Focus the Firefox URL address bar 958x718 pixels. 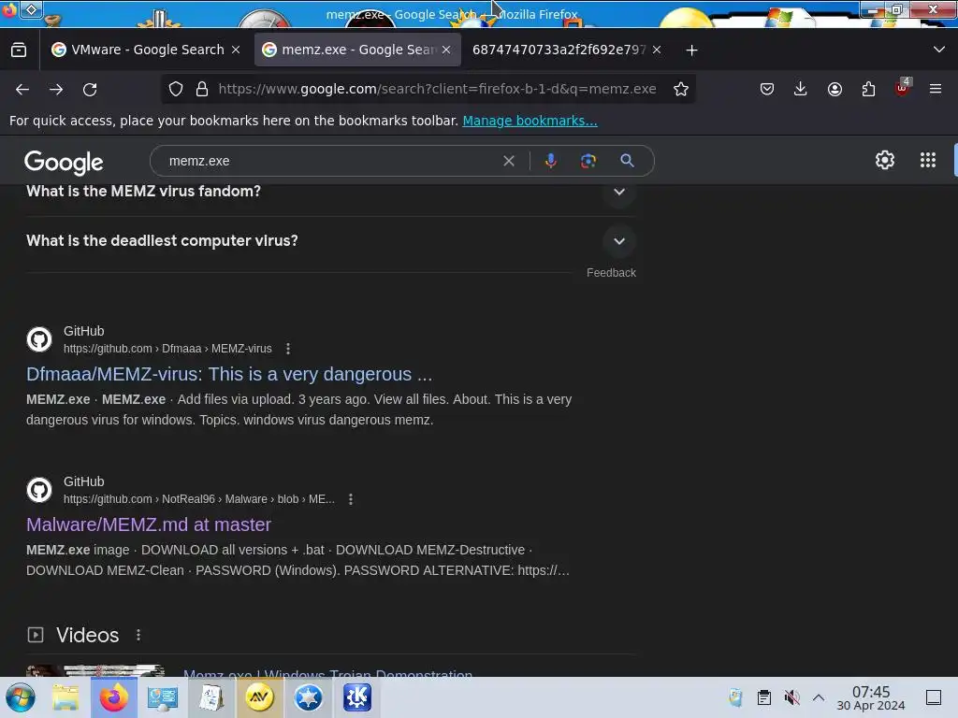click(x=437, y=89)
